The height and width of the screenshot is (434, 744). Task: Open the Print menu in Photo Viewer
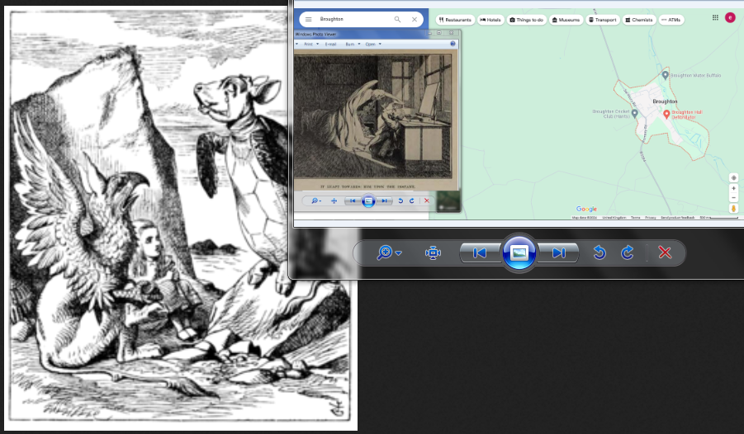(x=310, y=44)
